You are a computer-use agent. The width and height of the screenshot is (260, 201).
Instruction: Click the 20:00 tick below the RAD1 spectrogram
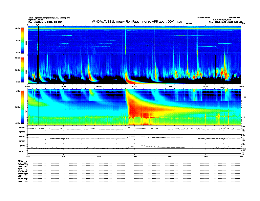click(x=206, y=86)
